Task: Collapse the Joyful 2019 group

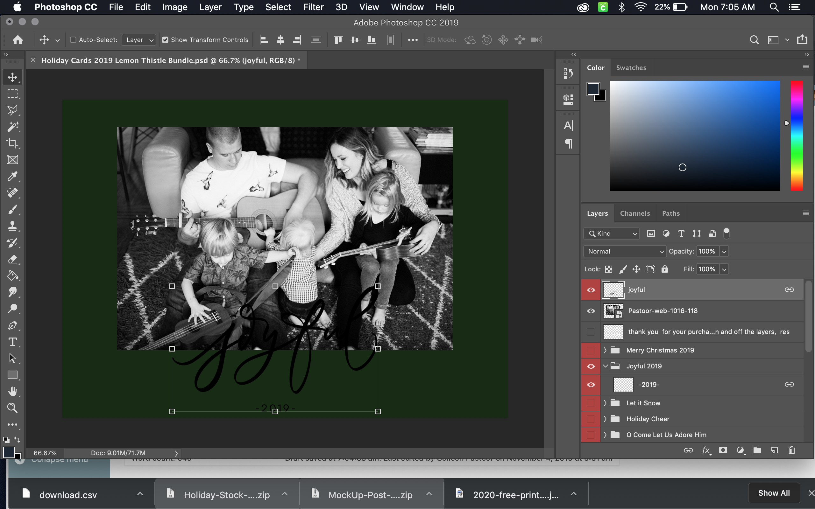Action: click(x=605, y=366)
